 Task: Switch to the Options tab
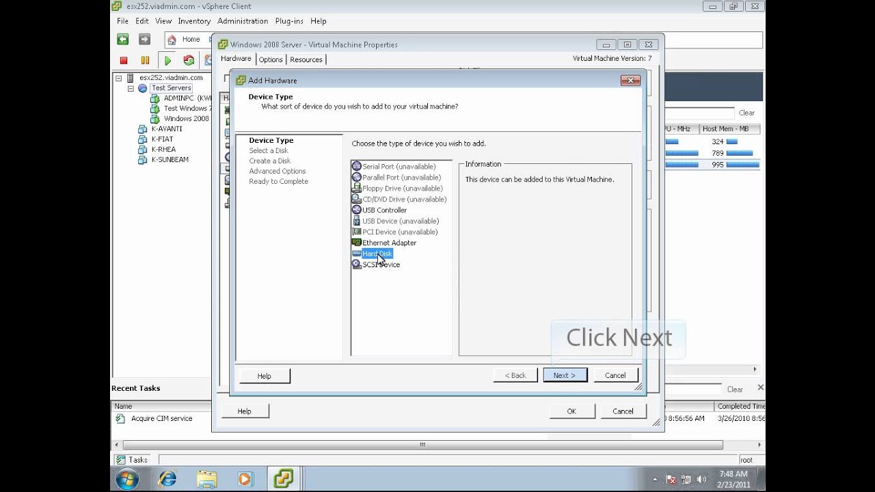pyautogui.click(x=271, y=59)
